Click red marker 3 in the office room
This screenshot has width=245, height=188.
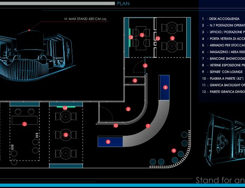point(142,35)
